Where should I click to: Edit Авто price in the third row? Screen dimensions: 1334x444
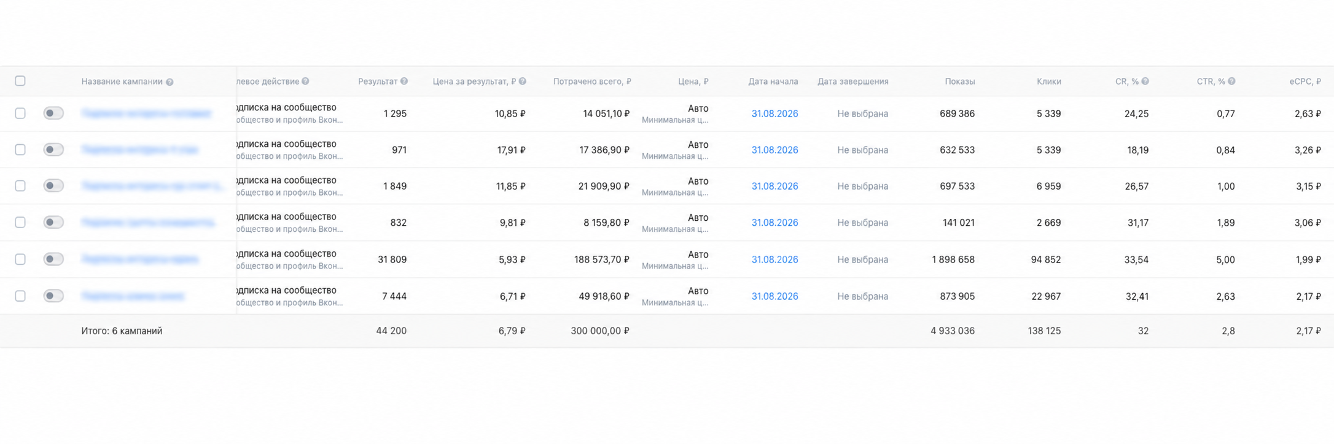point(698,182)
